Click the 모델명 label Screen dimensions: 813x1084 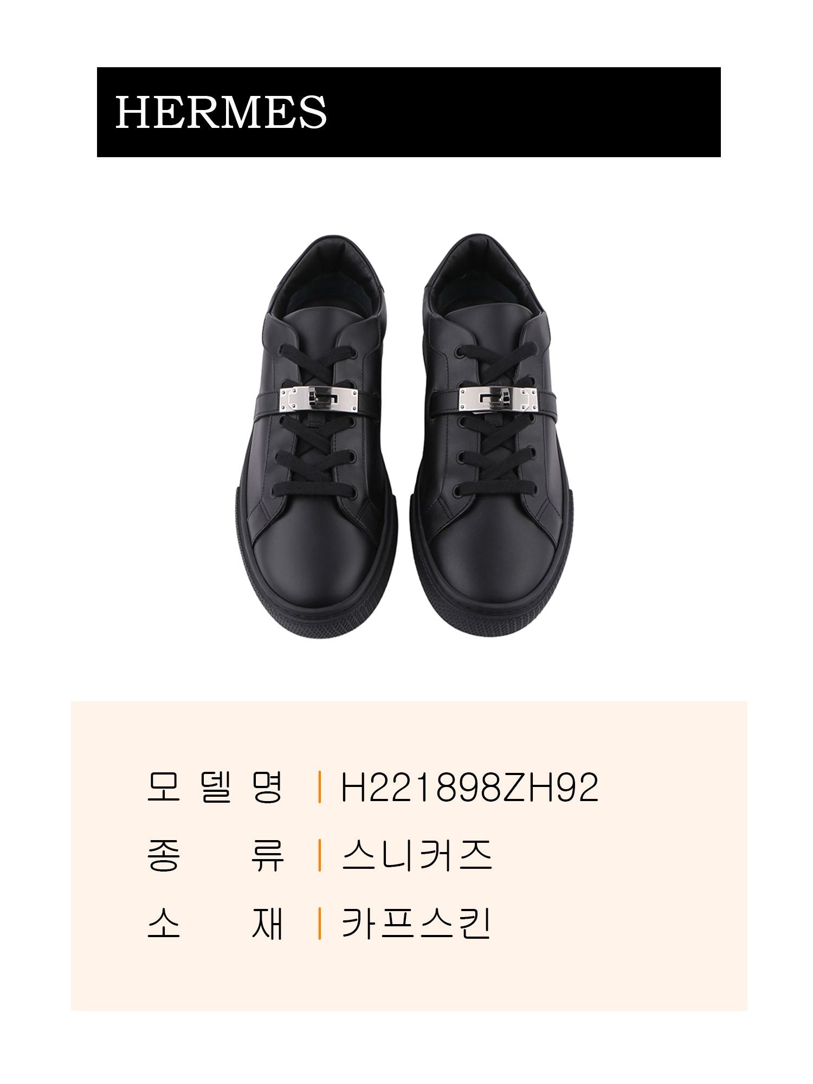click(215, 788)
